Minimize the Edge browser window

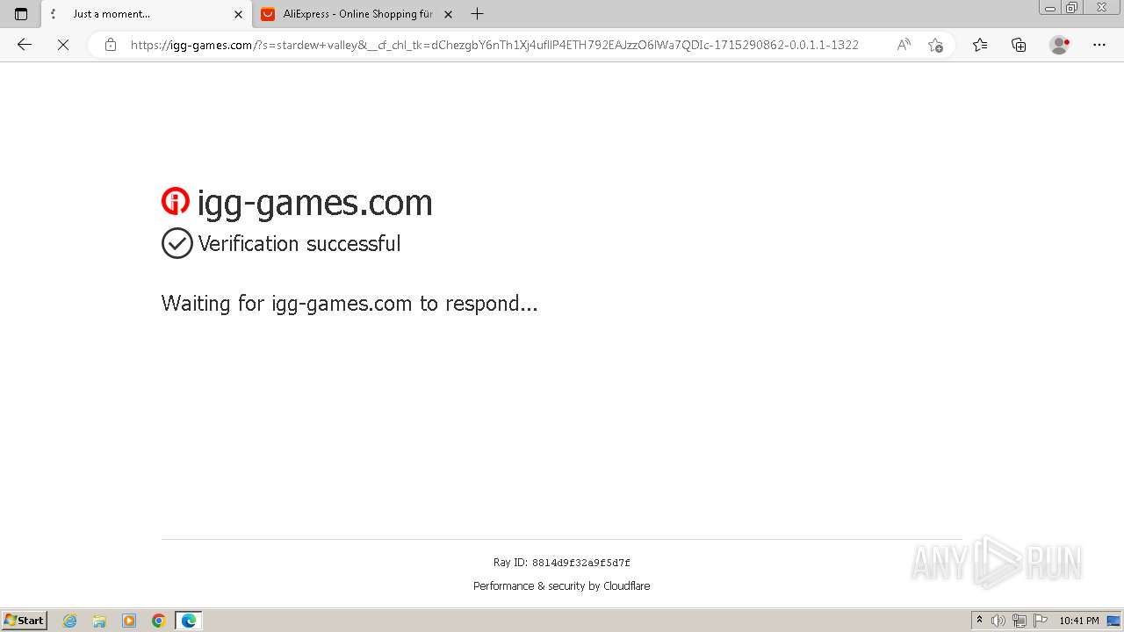tap(1050, 8)
